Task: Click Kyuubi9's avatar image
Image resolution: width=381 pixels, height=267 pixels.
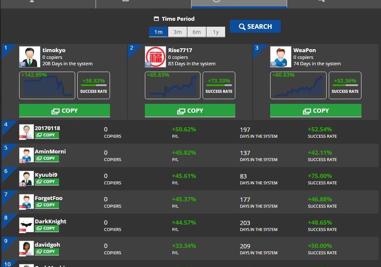Action: [x=26, y=178]
